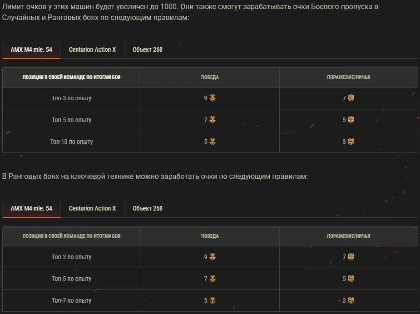The height and width of the screenshot is (314, 420).
Task: Click the points icon in the Top-7 defeat/draw cell
Action: (x=351, y=300)
